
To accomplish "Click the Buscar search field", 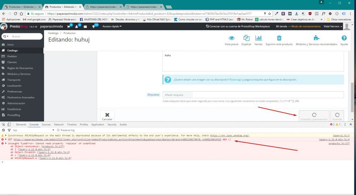I will 26,37.
